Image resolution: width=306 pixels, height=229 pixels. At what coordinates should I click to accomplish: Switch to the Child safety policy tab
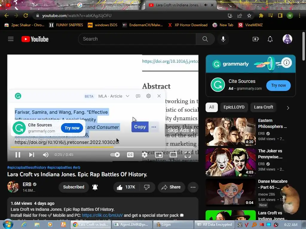point(109,5)
